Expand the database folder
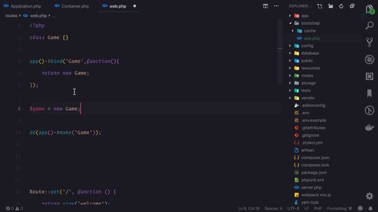 [310, 53]
